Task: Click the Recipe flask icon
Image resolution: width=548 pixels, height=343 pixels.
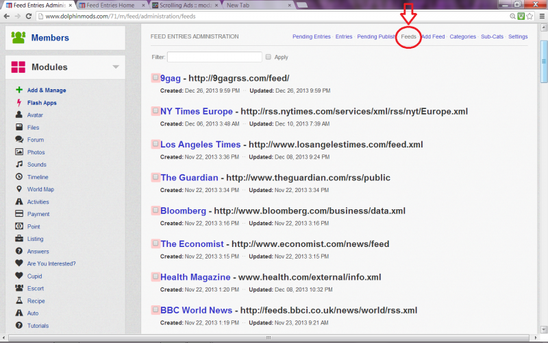Action: [19, 300]
